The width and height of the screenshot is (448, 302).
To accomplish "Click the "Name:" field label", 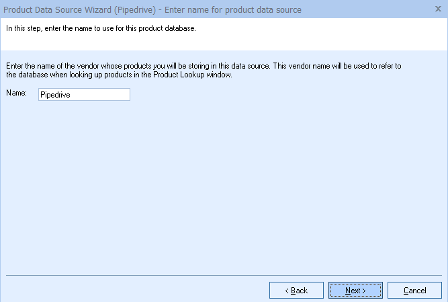I will 15,93.
